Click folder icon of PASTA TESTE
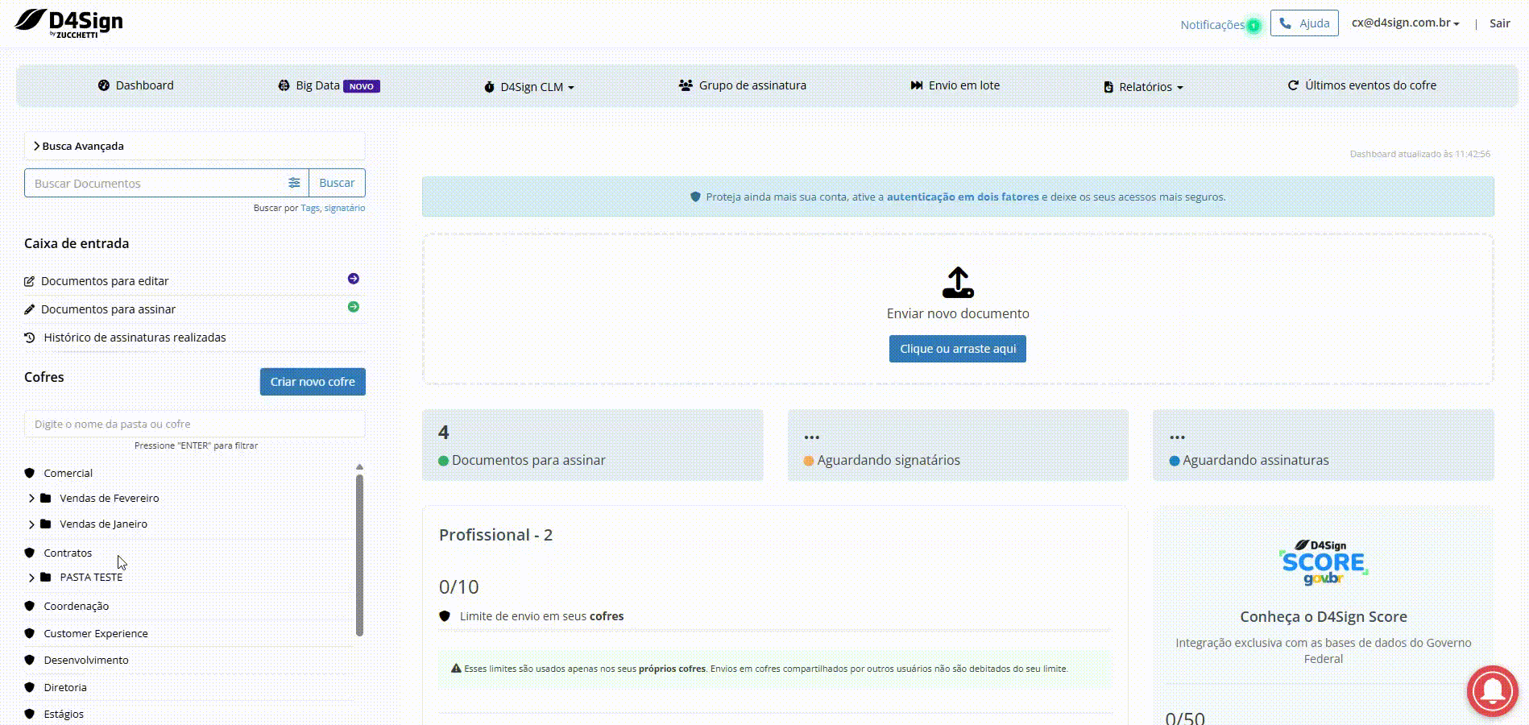 click(x=46, y=577)
